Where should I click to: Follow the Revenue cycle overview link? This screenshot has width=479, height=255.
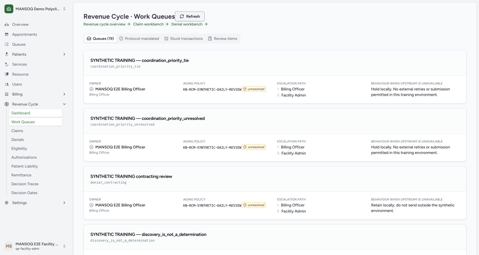(107, 24)
